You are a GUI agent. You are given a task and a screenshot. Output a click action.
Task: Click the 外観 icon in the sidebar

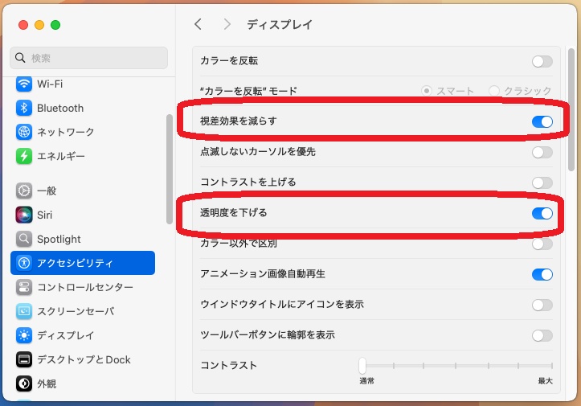(24, 383)
